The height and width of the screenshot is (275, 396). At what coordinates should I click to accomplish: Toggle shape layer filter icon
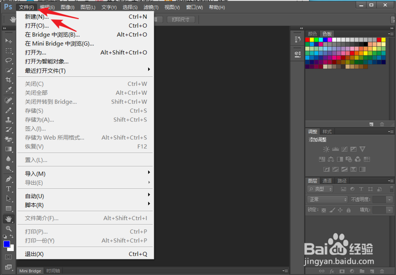(370, 189)
